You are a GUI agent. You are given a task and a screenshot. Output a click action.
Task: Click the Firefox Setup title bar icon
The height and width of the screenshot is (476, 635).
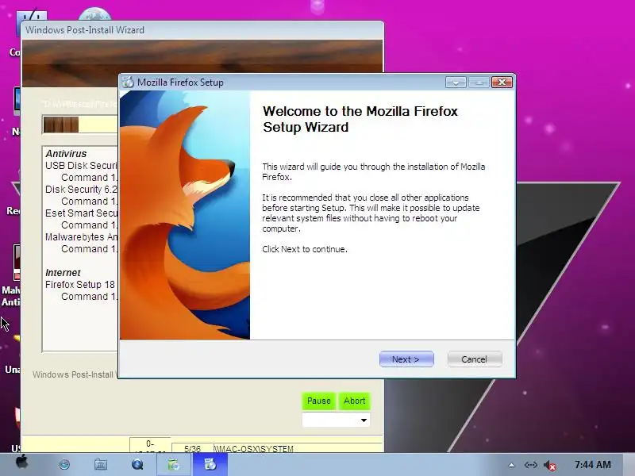pyautogui.click(x=128, y=83)
